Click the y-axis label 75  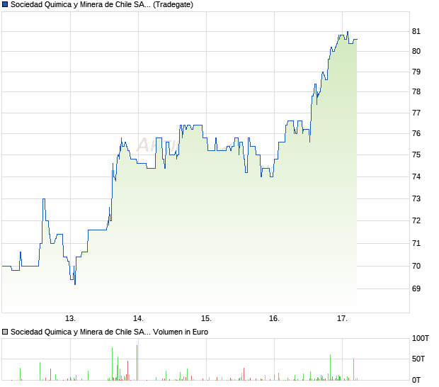[416, 155]
